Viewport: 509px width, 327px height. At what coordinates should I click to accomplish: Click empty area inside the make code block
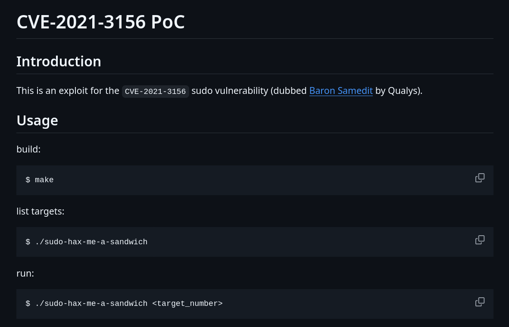260,180
